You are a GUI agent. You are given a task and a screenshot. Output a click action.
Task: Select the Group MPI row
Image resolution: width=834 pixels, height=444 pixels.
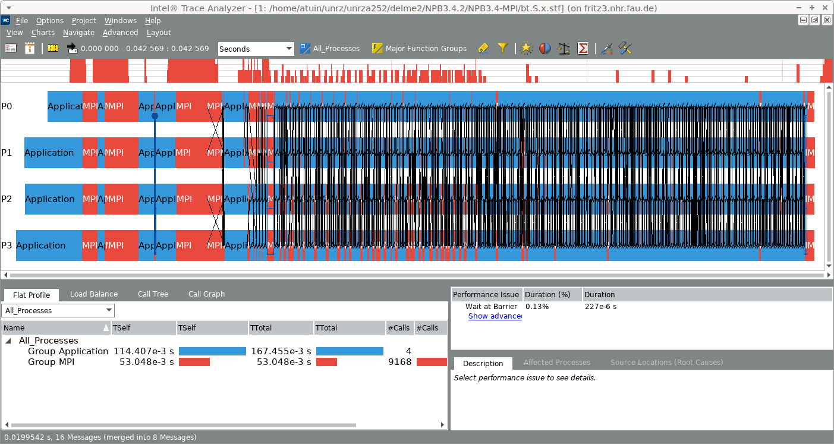click(225, 362)
